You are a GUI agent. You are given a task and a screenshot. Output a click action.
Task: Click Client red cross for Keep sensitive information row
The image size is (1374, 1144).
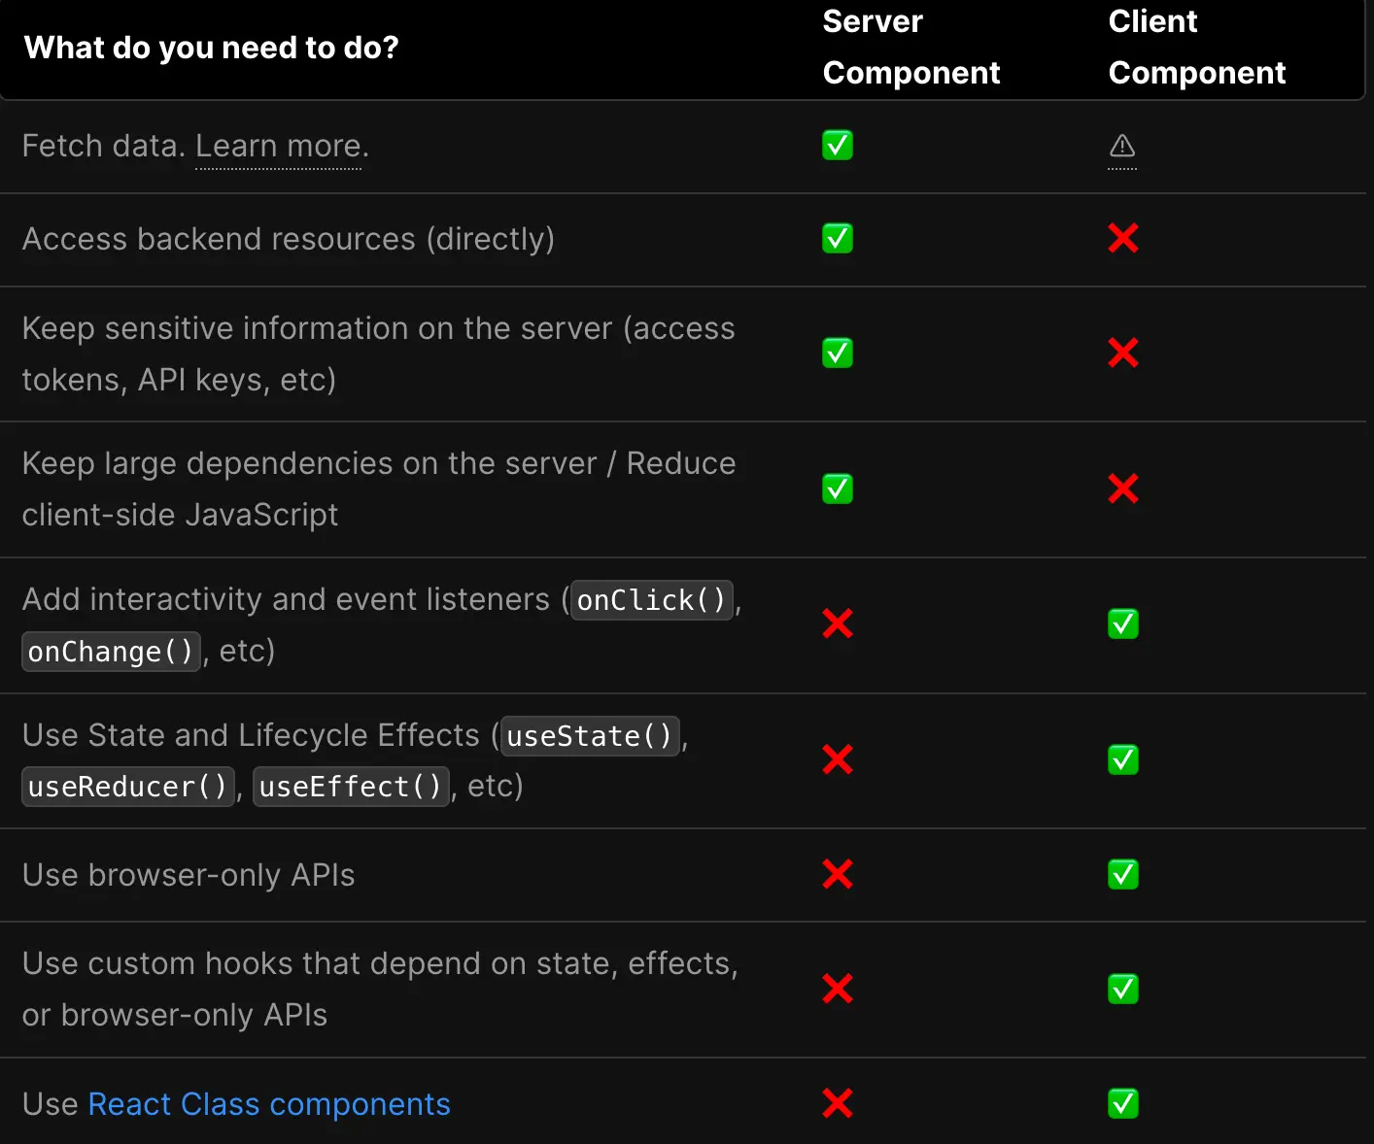click(1123, 353)
